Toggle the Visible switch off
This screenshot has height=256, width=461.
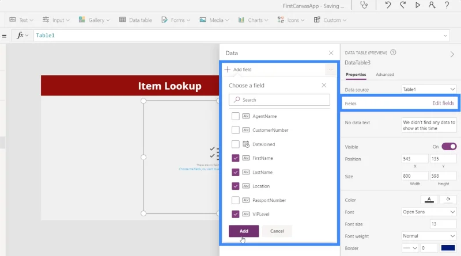pos(449,147)
